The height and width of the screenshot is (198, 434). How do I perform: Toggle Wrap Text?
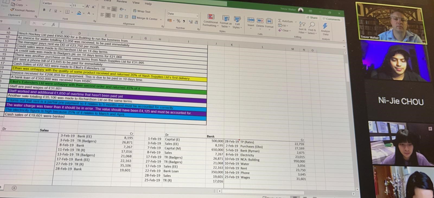[x=141, y=11]
